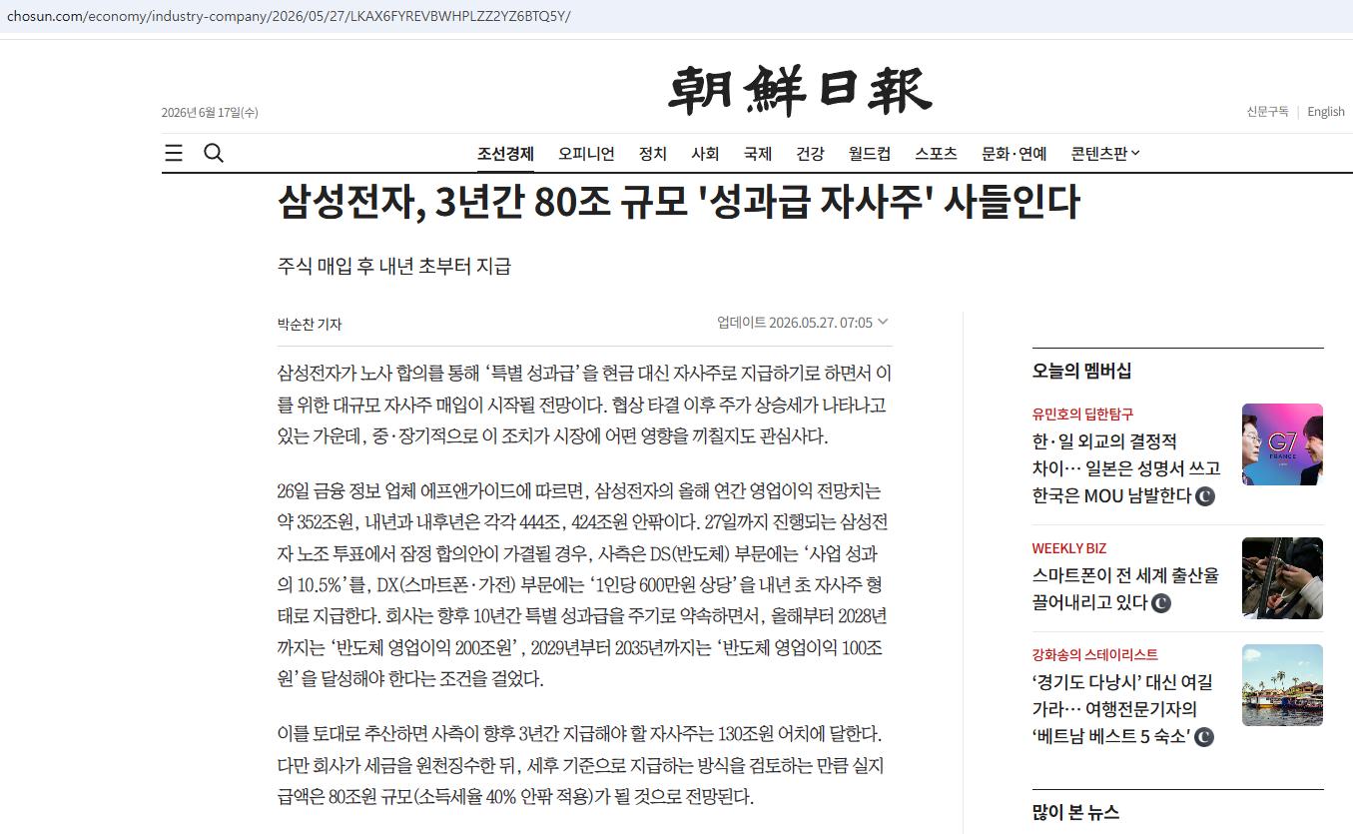Click the 강화송의 스테이리스트 label
This screenshot has width=1353, height=834.
tap(1095, 654)
